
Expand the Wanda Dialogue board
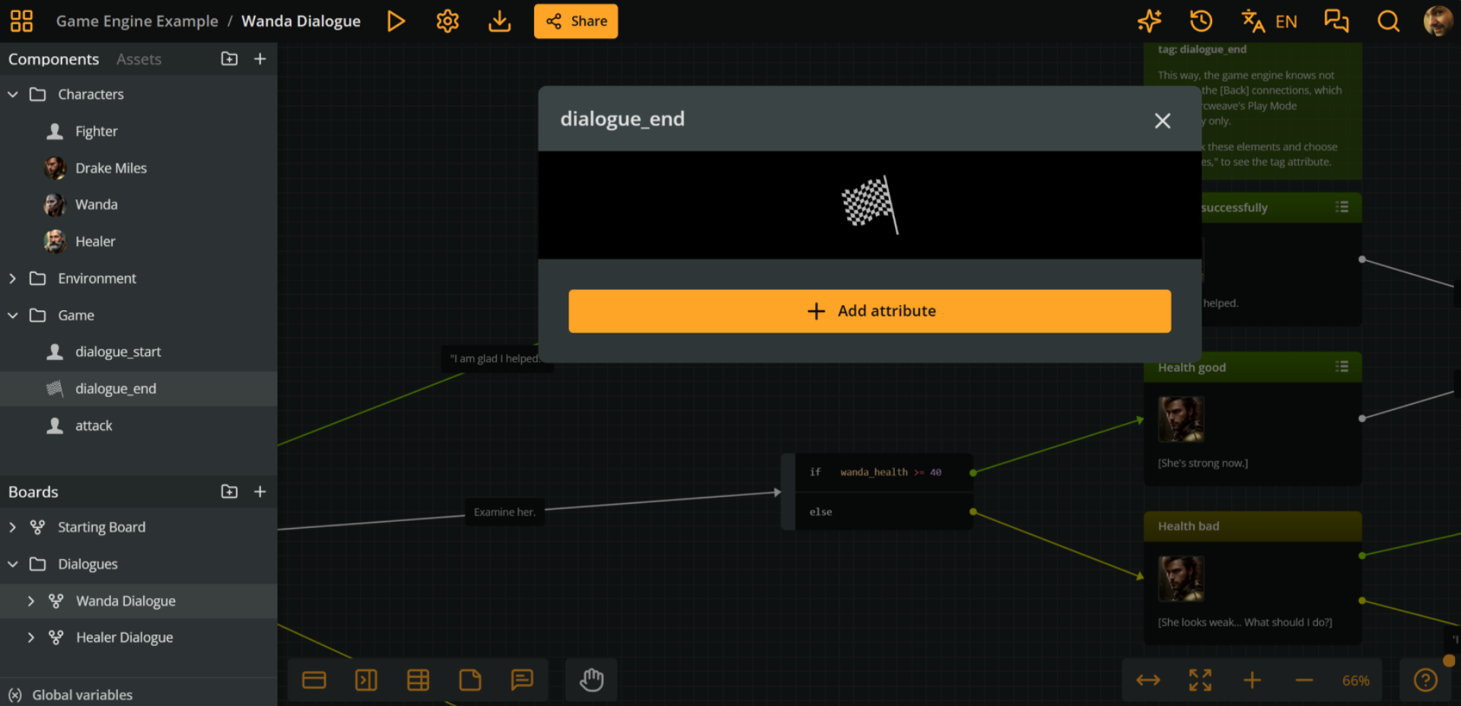pyautogui.click(x=31, y=601)
